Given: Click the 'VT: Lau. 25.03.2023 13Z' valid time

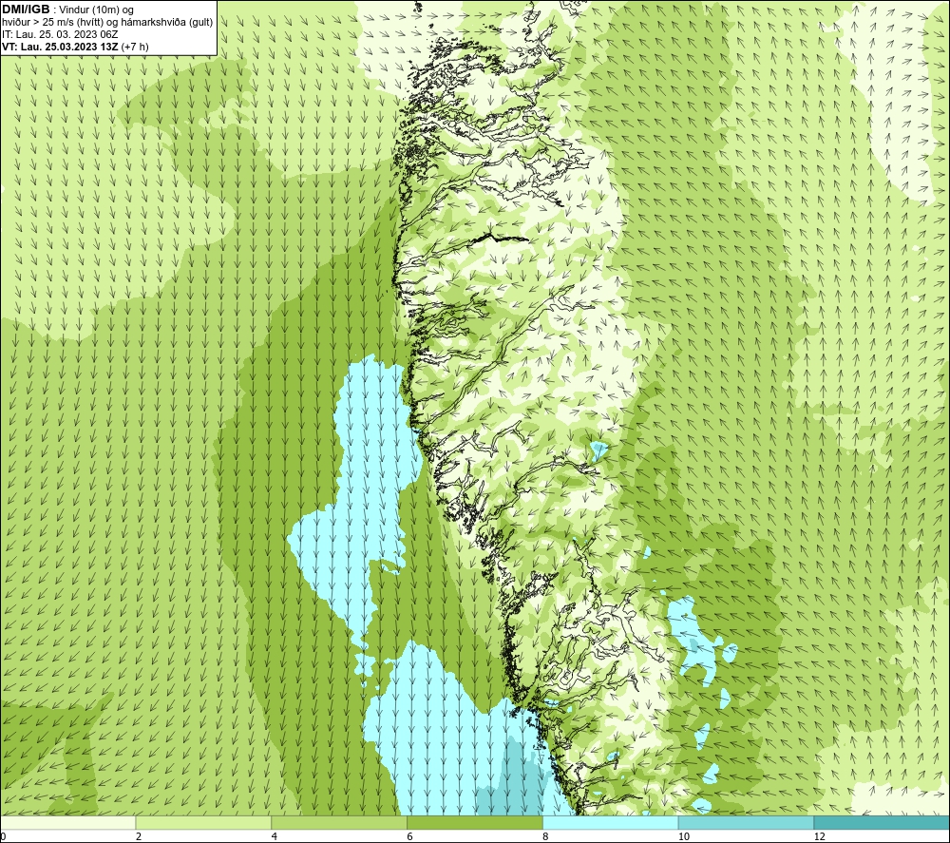Looking at the screenshot, I should click(60, 47).
